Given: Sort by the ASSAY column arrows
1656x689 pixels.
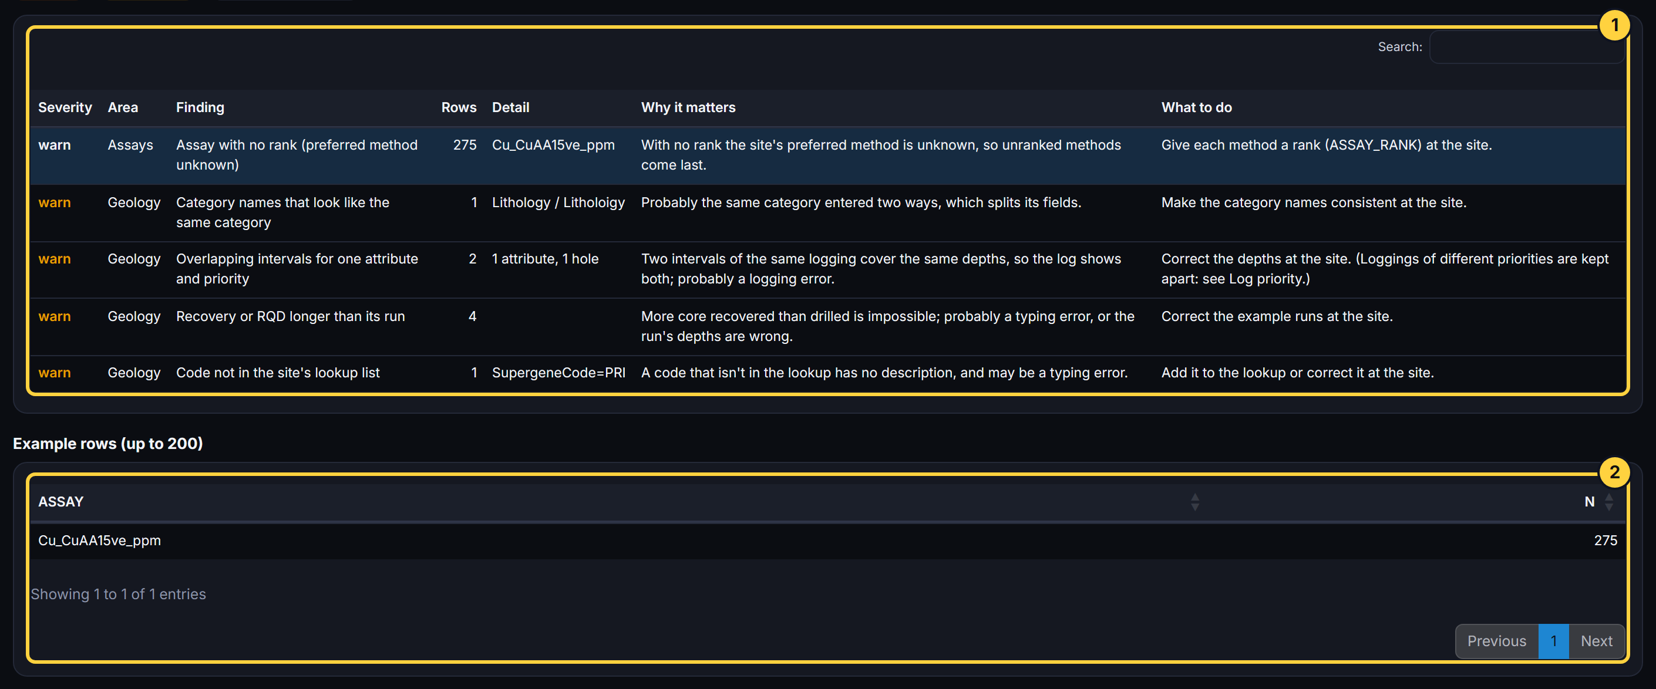Looking at the screenshot, I should coord(1194,502).
